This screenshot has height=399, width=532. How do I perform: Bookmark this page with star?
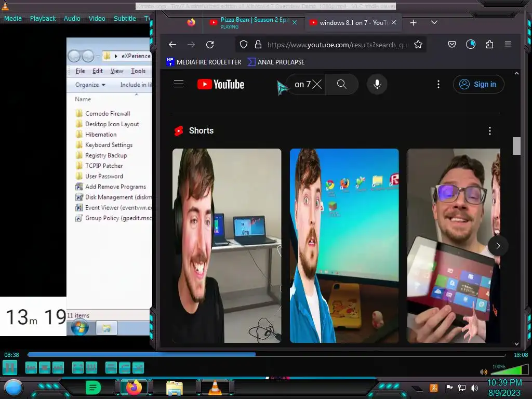[418, 45]
